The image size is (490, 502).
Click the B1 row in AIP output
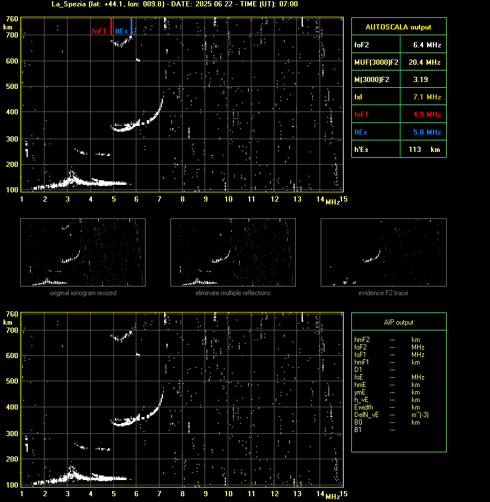coord(374,430)
